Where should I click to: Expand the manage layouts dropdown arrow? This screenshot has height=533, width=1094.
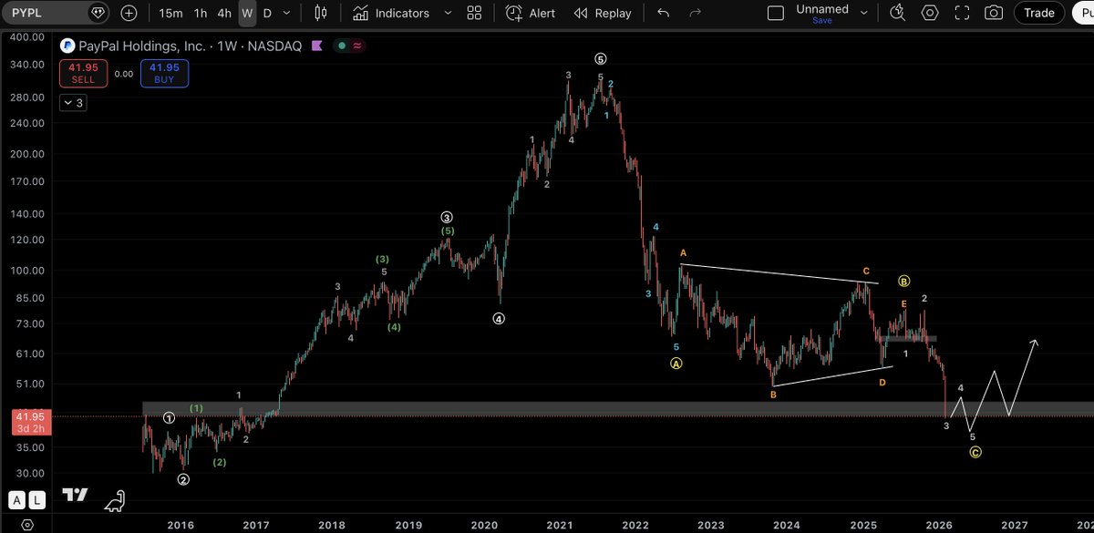click(864, 13)
